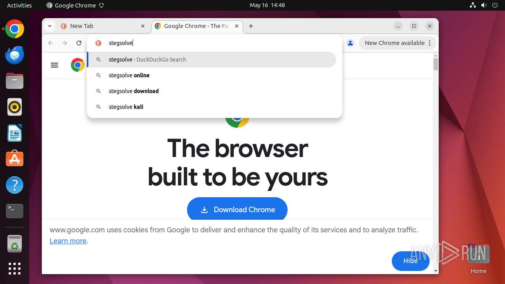The image size is (505, 284).
Task: Launch Thunderbird mail from the dock
Action: pos(15,55)
